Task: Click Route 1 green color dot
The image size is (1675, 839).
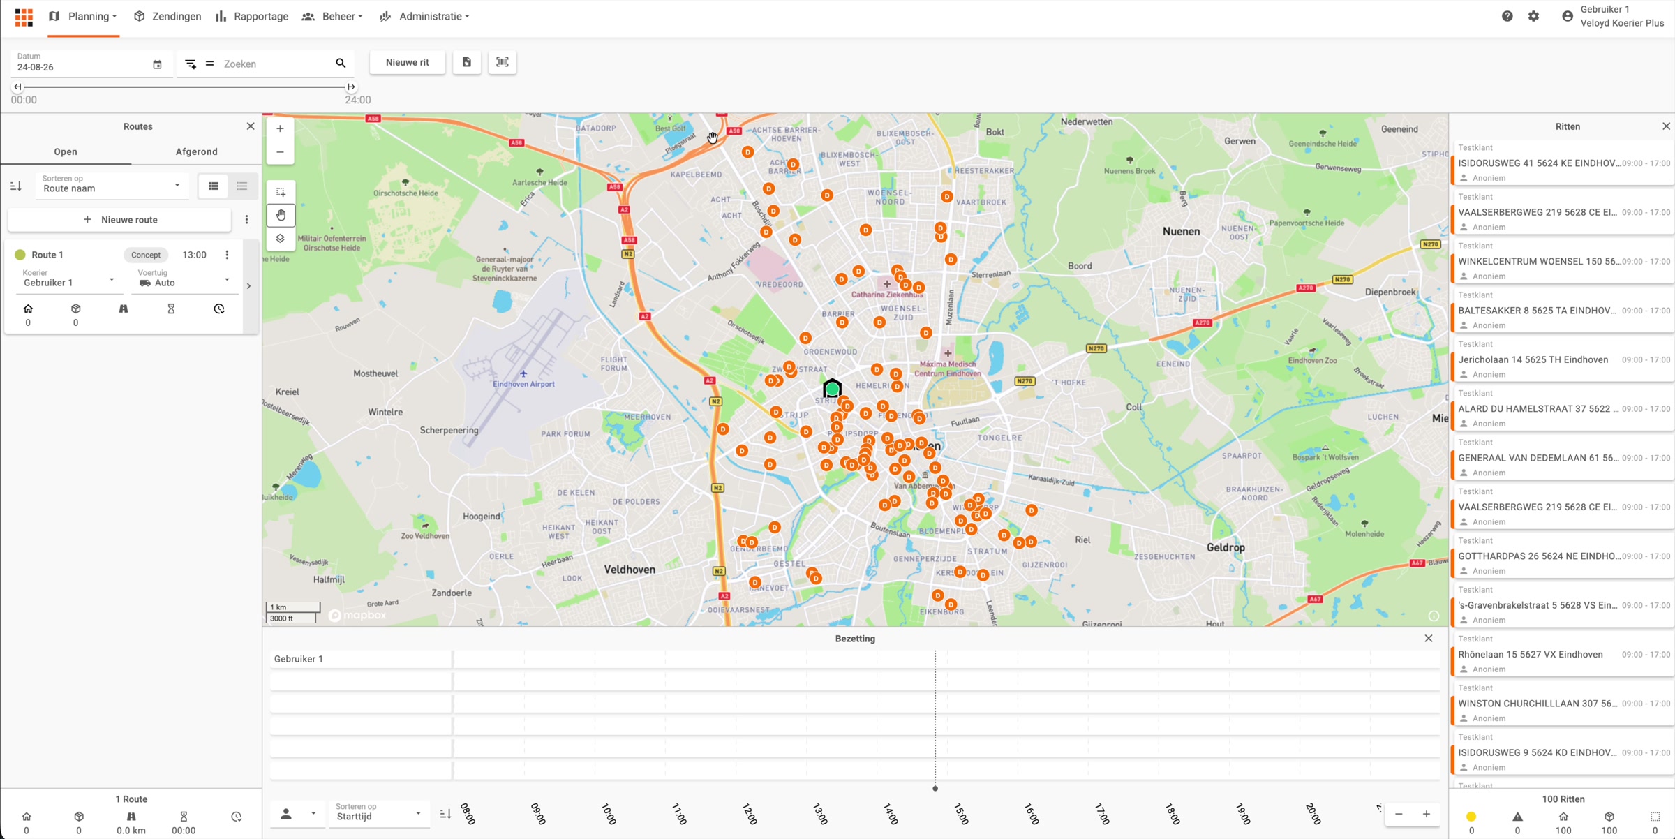Action: click(x=20, y=255)
